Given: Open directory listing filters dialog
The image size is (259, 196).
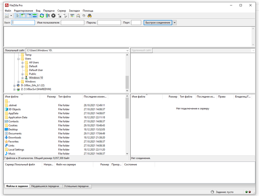Looking at the screenshot, I should 72,16.
